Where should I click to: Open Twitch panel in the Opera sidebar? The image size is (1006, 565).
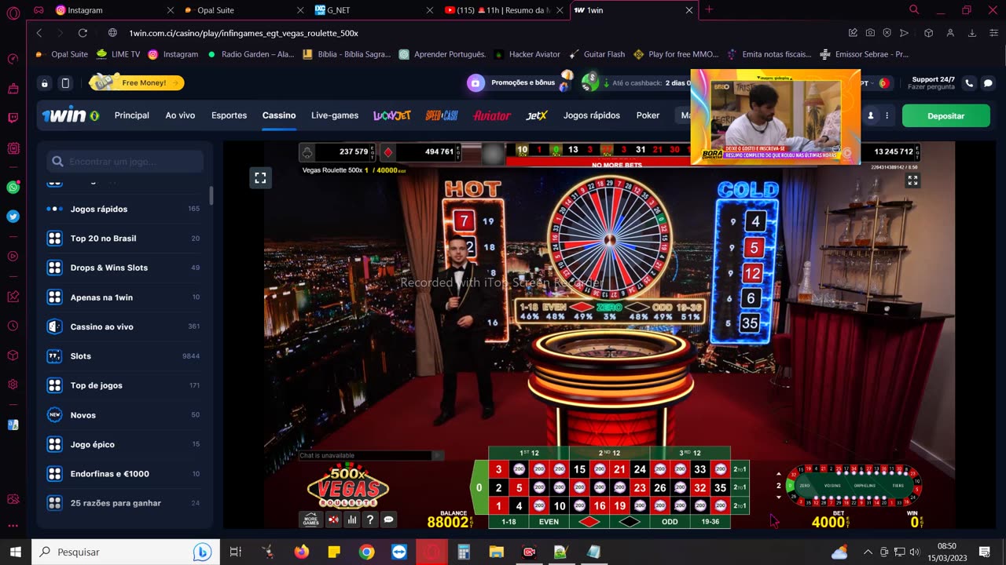coord(13,118)
